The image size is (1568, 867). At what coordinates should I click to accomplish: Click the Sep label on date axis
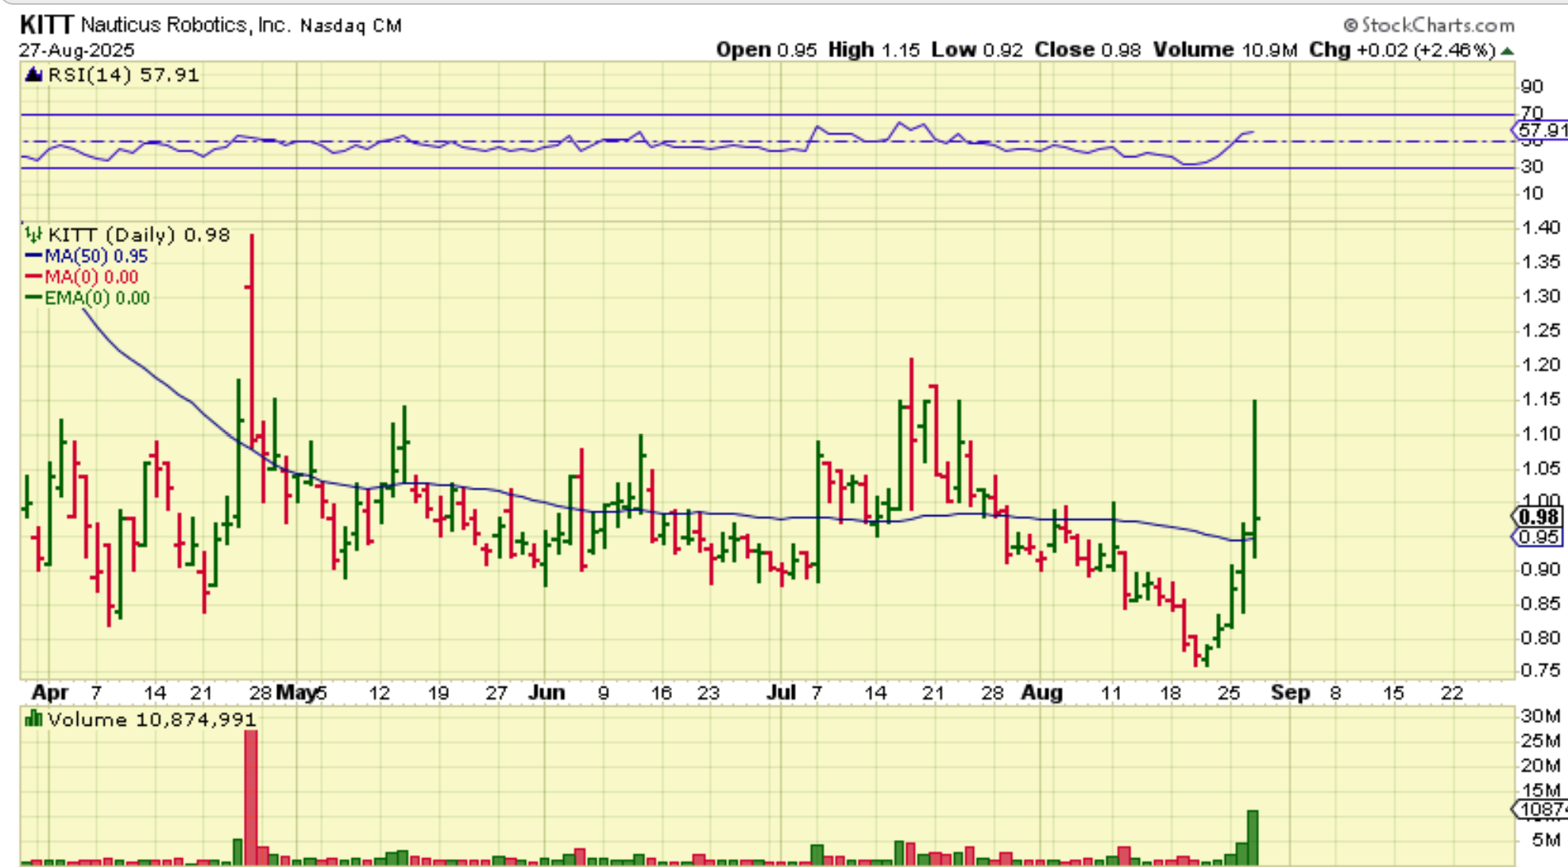pos(1290,693)
